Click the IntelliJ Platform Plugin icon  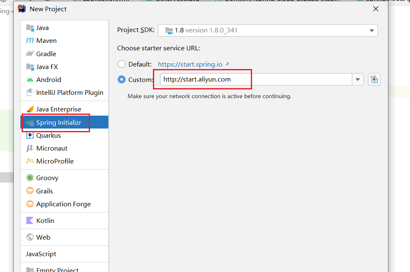[x=30, y=92]
